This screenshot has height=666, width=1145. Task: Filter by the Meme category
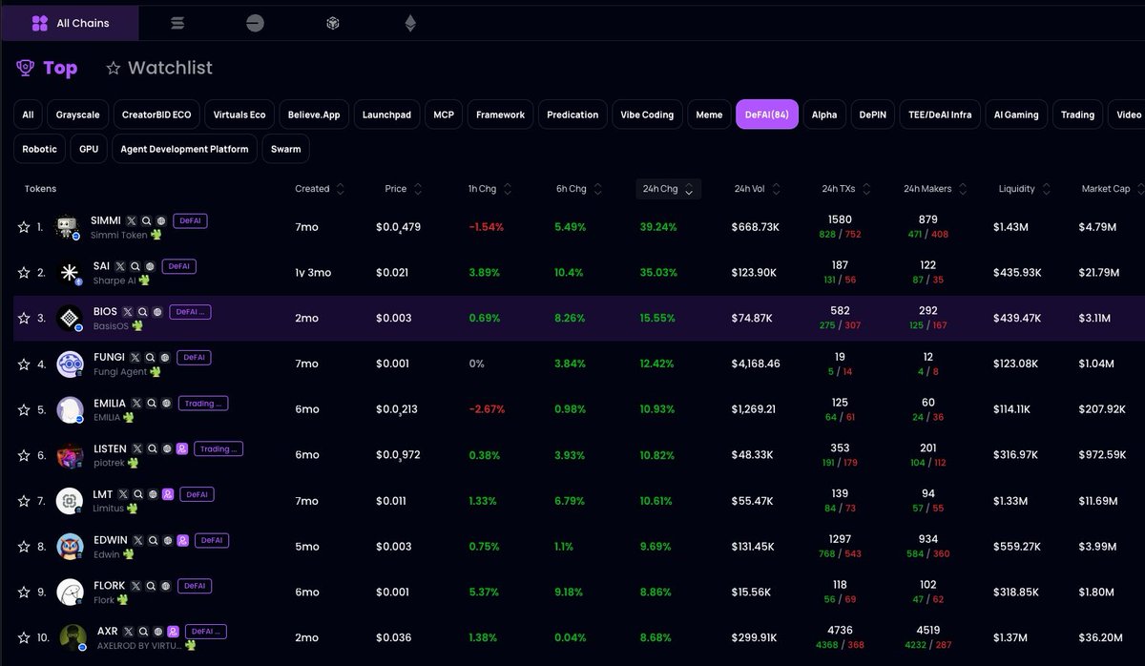coord(709,114)
